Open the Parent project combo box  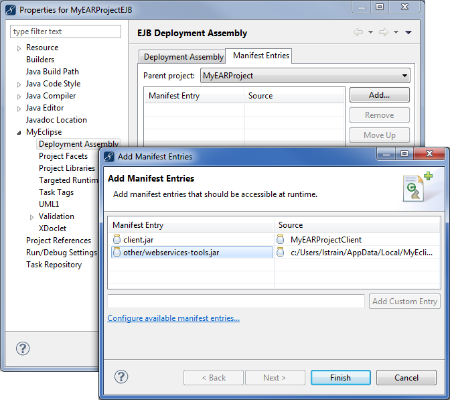pyautogui.click(x=305, y=76)
